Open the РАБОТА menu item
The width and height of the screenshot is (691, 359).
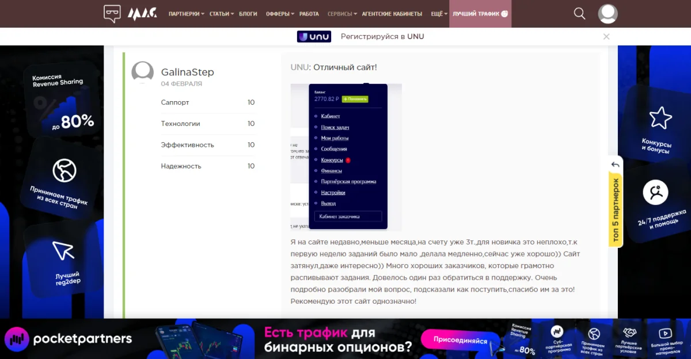[309, 14]
